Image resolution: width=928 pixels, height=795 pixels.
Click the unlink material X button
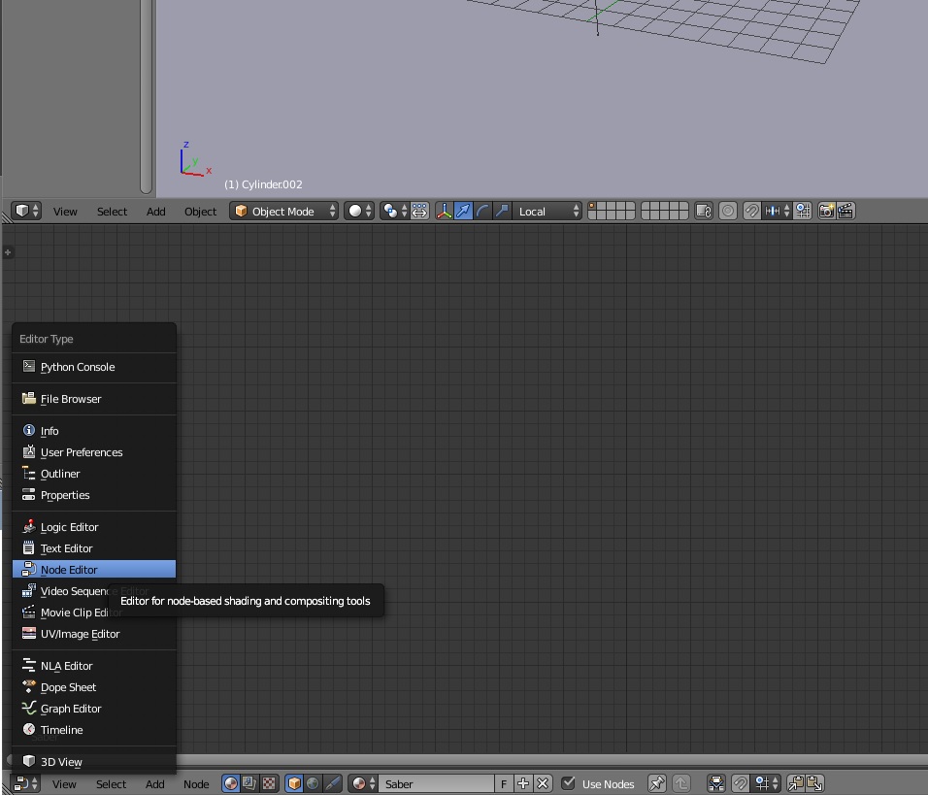click(543, 783)
